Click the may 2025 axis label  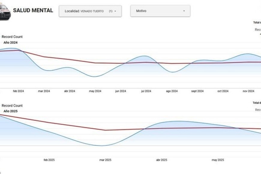pos(218,160)
